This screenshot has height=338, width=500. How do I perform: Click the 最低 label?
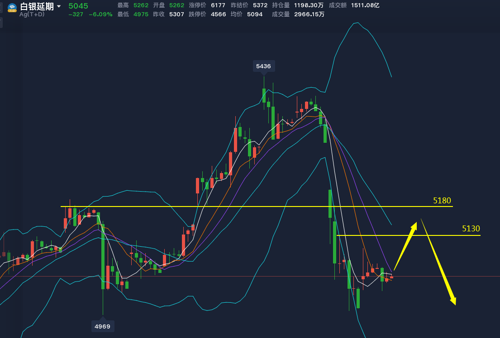tap(123, 14)
